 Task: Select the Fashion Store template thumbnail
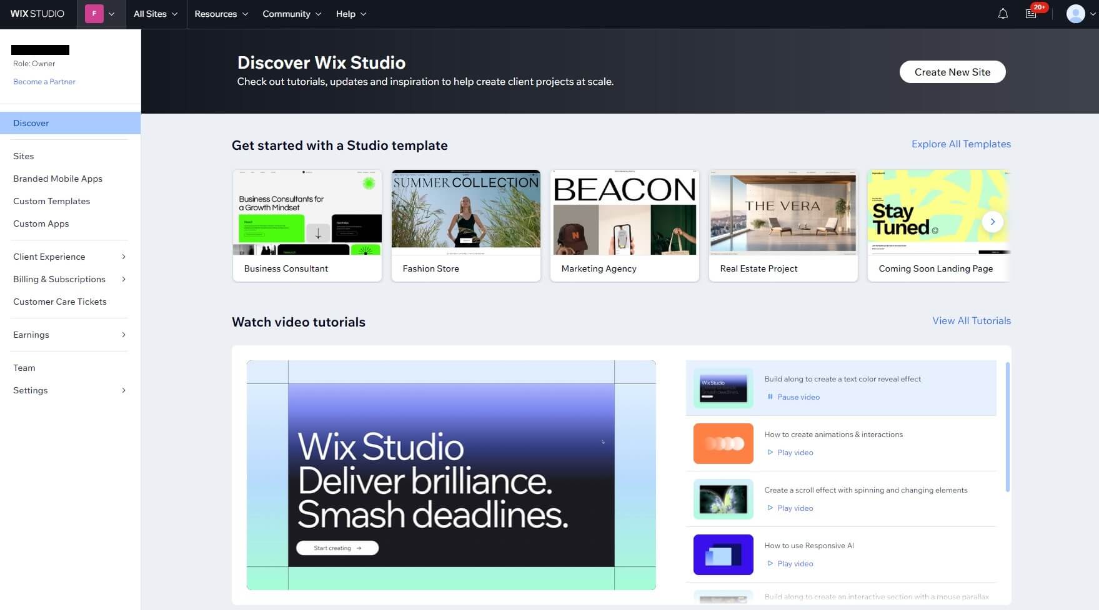(465, 212)
